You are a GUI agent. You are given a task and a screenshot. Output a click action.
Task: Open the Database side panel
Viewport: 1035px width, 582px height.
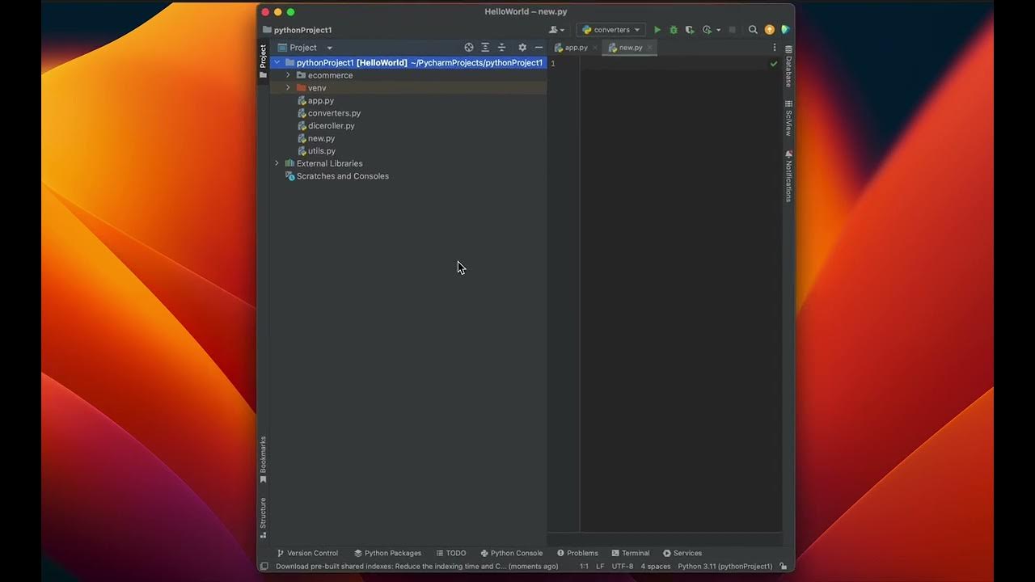[788, 66]
